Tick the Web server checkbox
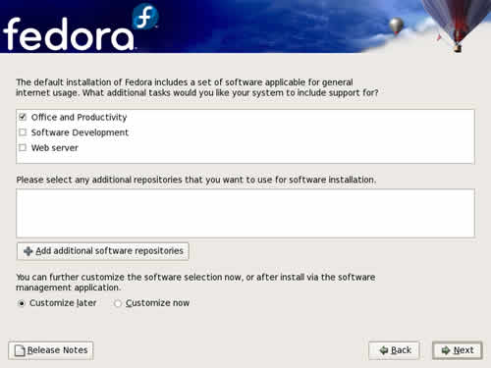Screen dimensions: 491x368 point(23,147)
